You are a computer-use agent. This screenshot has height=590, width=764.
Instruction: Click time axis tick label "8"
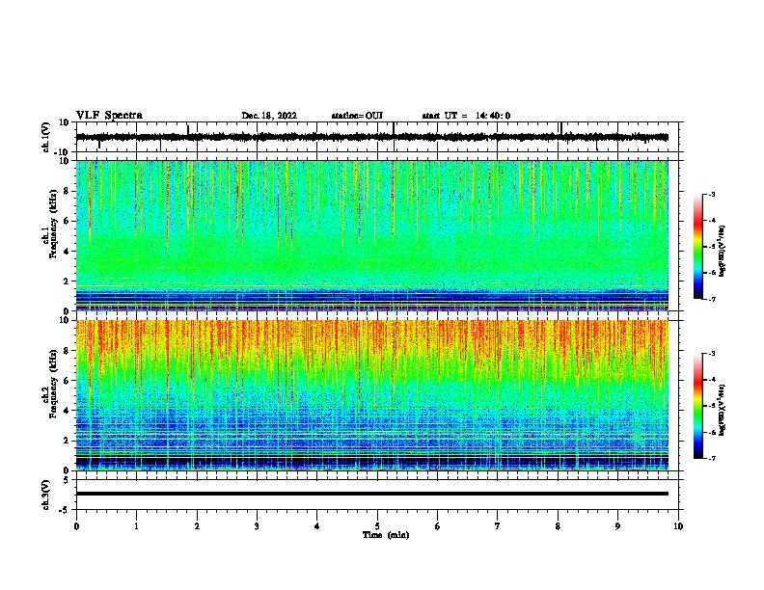pos(558,526)
